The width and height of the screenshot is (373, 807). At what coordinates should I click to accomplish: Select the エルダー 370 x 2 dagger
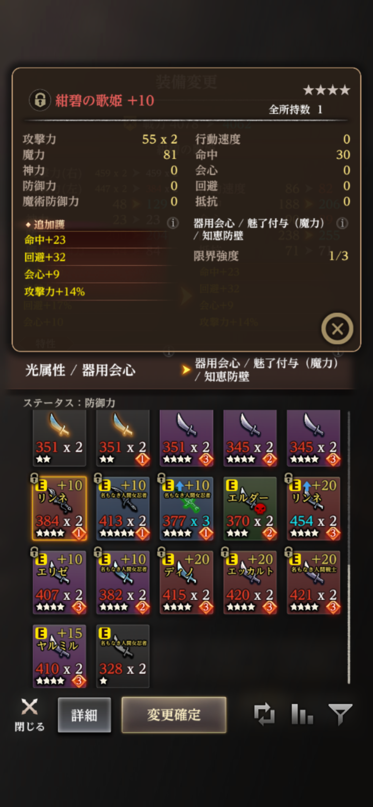point(250,508)
